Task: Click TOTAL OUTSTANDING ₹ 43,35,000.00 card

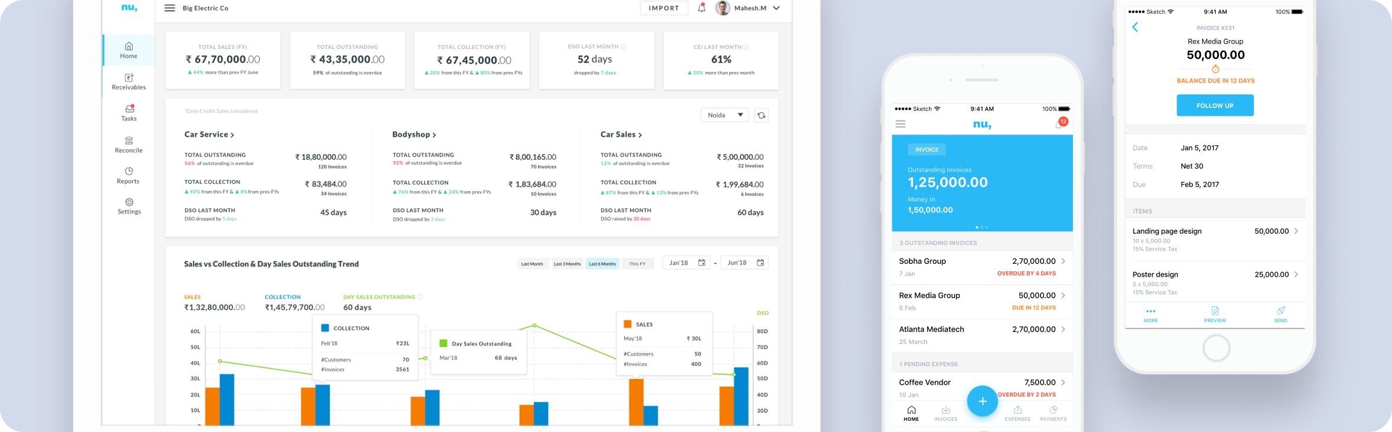Action: (x=347, y=60)
